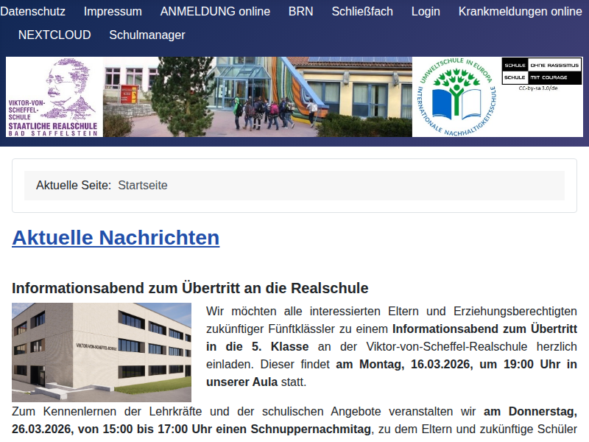Open Krankmeldungen online
Image resolution: width=589 pixels, height=442 pixels.
pos(520,12)
